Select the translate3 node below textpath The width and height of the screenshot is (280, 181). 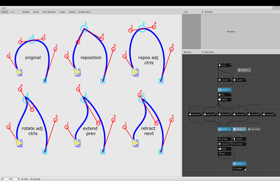point(239,144)
